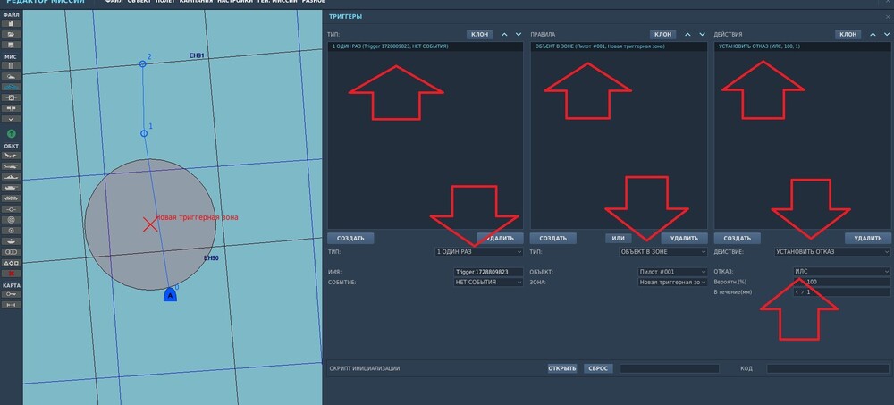Screen dimensions: 894x405
Task: Click the bowl-shaped icon above the triple rings
Action: 12,240
